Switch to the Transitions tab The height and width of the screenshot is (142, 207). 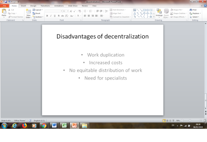[45, 6]
